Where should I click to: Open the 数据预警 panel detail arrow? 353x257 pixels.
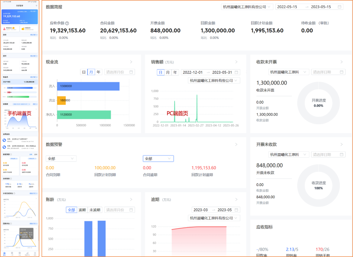tap(236, 144)
